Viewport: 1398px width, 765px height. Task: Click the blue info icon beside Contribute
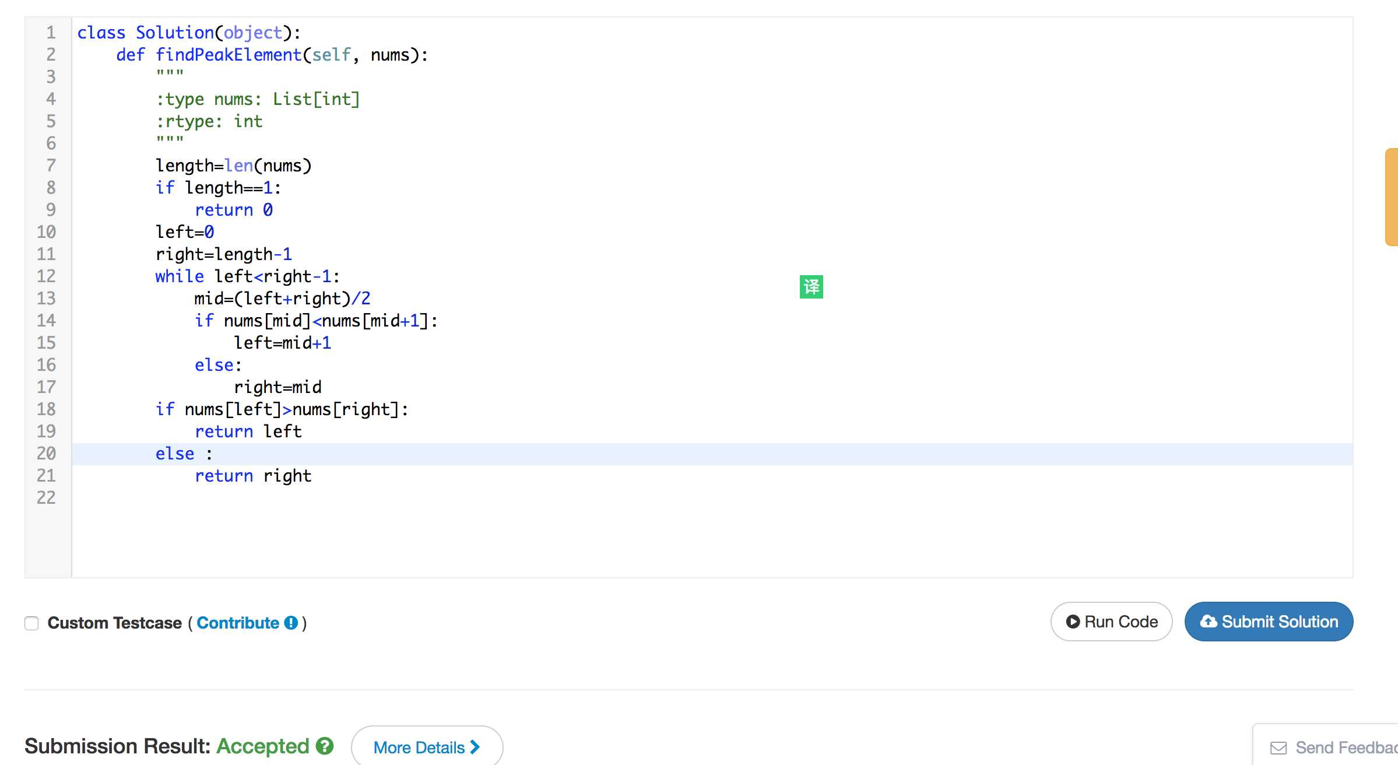point(291,623)
